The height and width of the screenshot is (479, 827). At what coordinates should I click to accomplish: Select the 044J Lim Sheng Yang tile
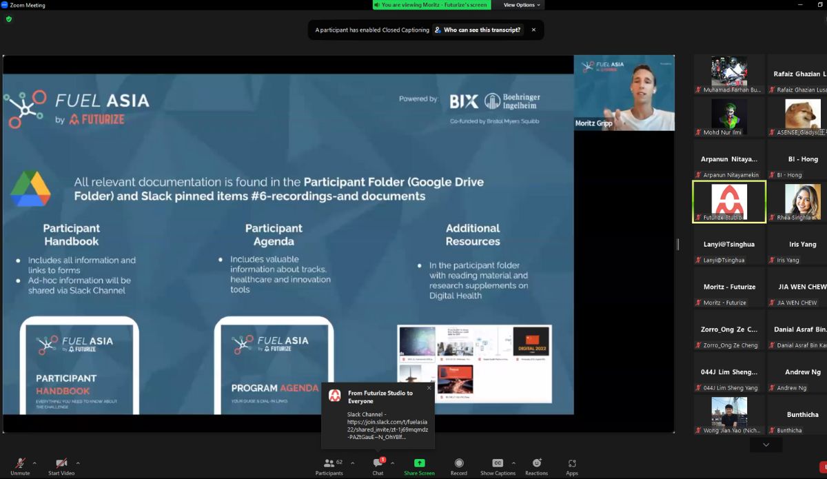click(x=729, y=373)
